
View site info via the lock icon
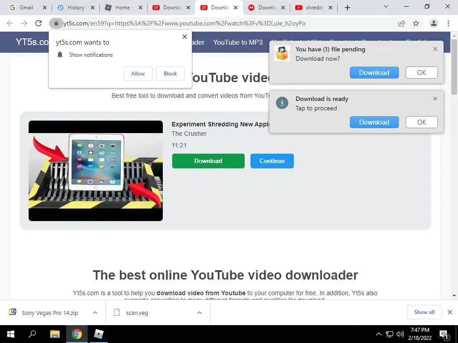[x=56, y=23]
